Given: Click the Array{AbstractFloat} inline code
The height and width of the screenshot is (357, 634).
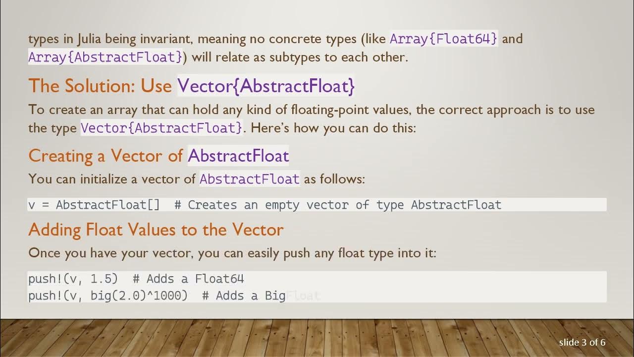Looking at the screenshot, I should click(106, 57).
